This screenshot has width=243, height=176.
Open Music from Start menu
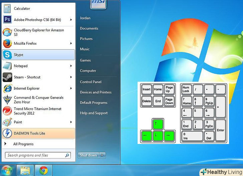point(85,49)
